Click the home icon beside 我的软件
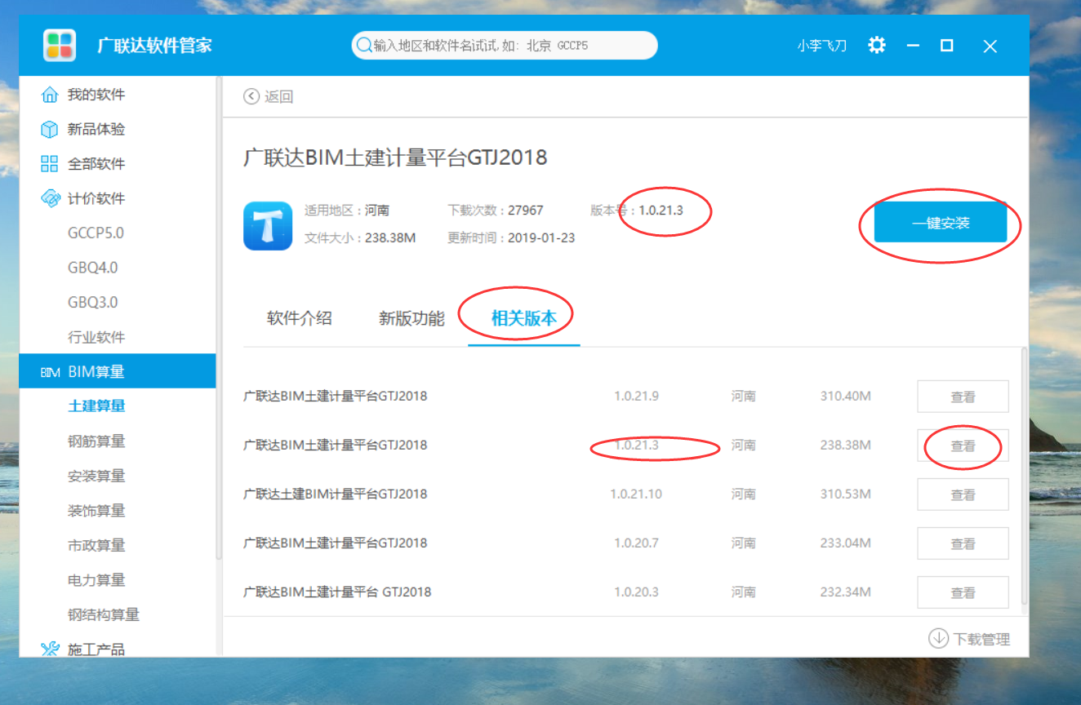Viewport: 1081px width, 705px height. pos(50,95)
